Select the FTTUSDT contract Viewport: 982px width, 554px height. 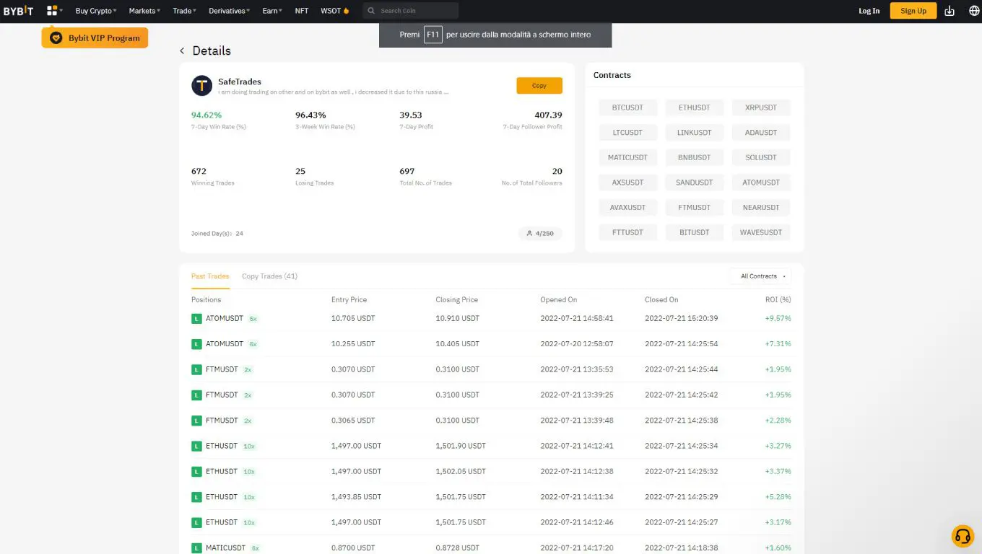click(x=627, y=232)
